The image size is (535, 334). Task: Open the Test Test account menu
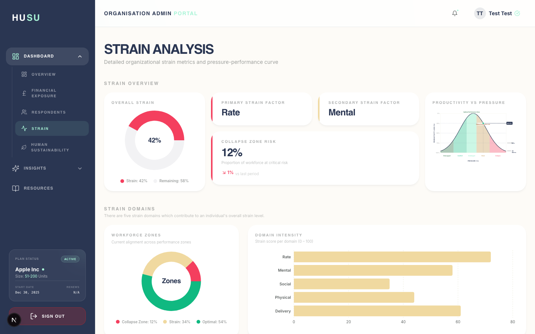[x=497, y=13]
